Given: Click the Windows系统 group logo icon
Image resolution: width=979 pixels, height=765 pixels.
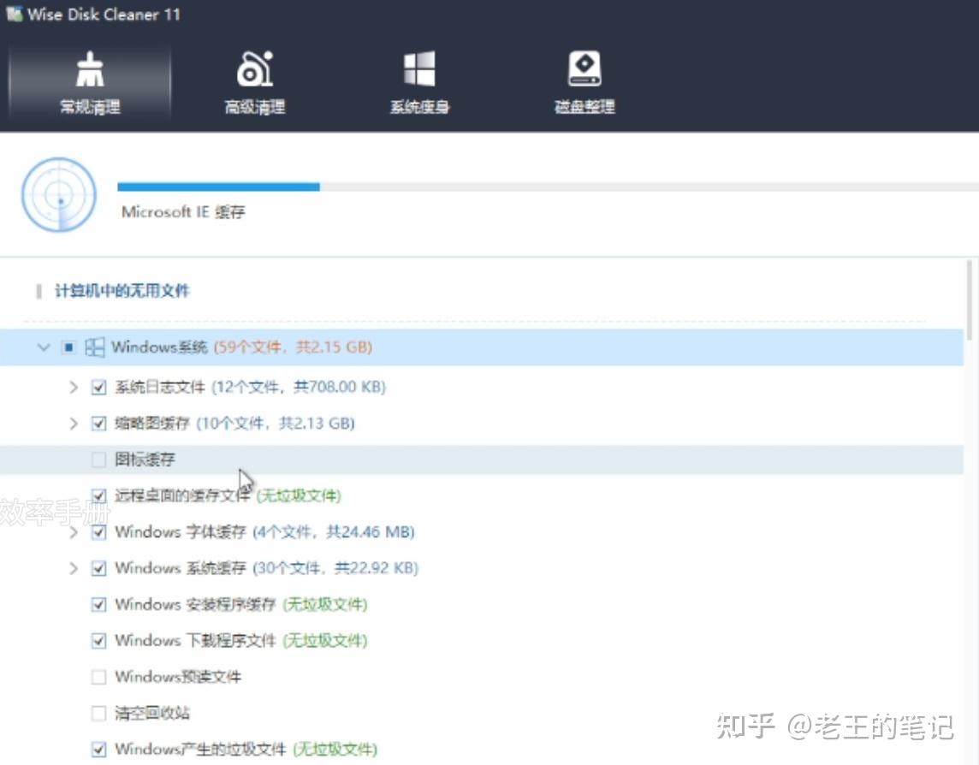Looking at the screenshot, I should click(x=94, y=347).
